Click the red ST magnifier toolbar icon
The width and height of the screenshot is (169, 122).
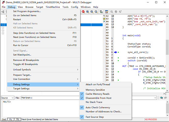point(83,12)
